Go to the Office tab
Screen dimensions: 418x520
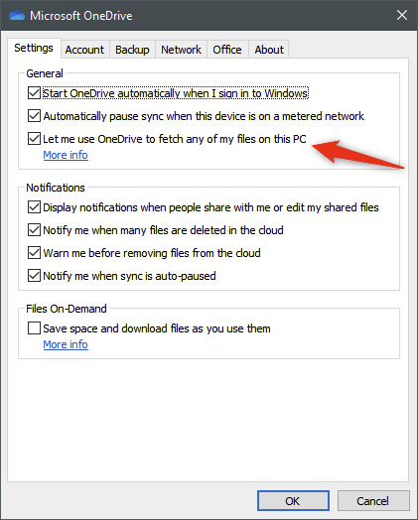[227, 50]
